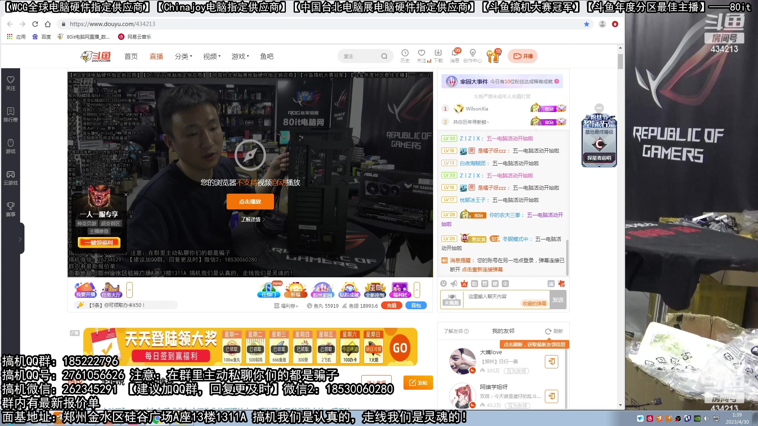Open 消息 notifications bell

click(x=455, y=56)
